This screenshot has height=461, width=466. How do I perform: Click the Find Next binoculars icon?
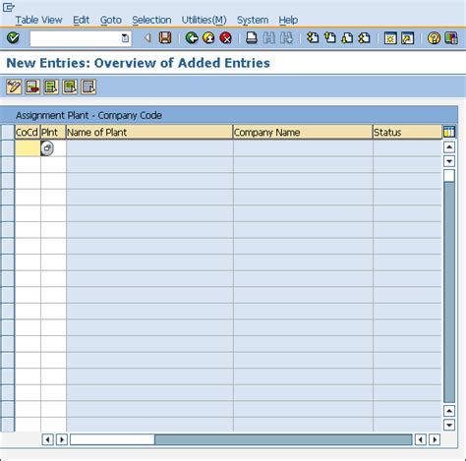coord(287,38)
